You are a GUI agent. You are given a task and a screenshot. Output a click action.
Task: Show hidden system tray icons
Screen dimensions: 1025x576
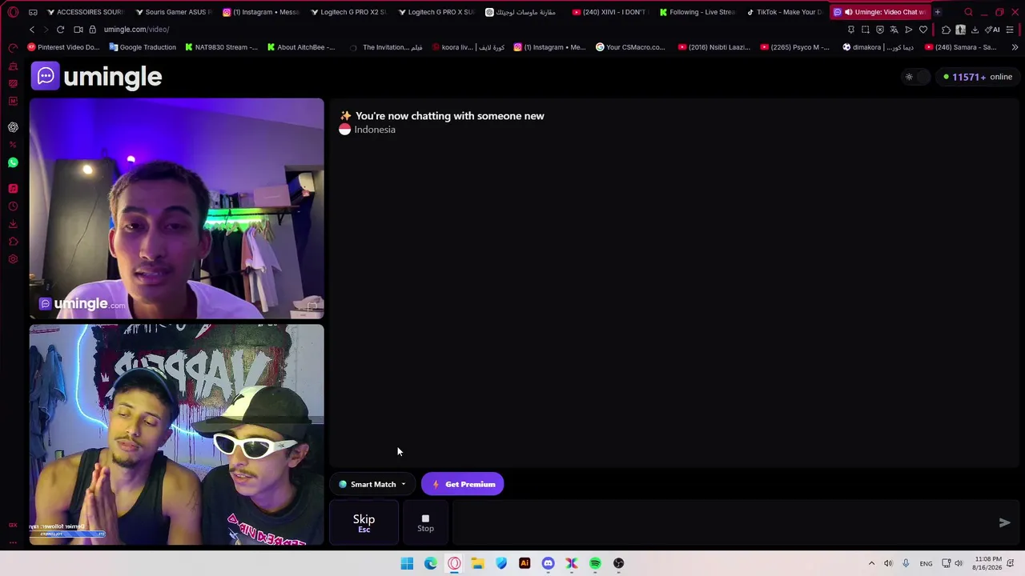pyautogui.click(x=871, y=563)
